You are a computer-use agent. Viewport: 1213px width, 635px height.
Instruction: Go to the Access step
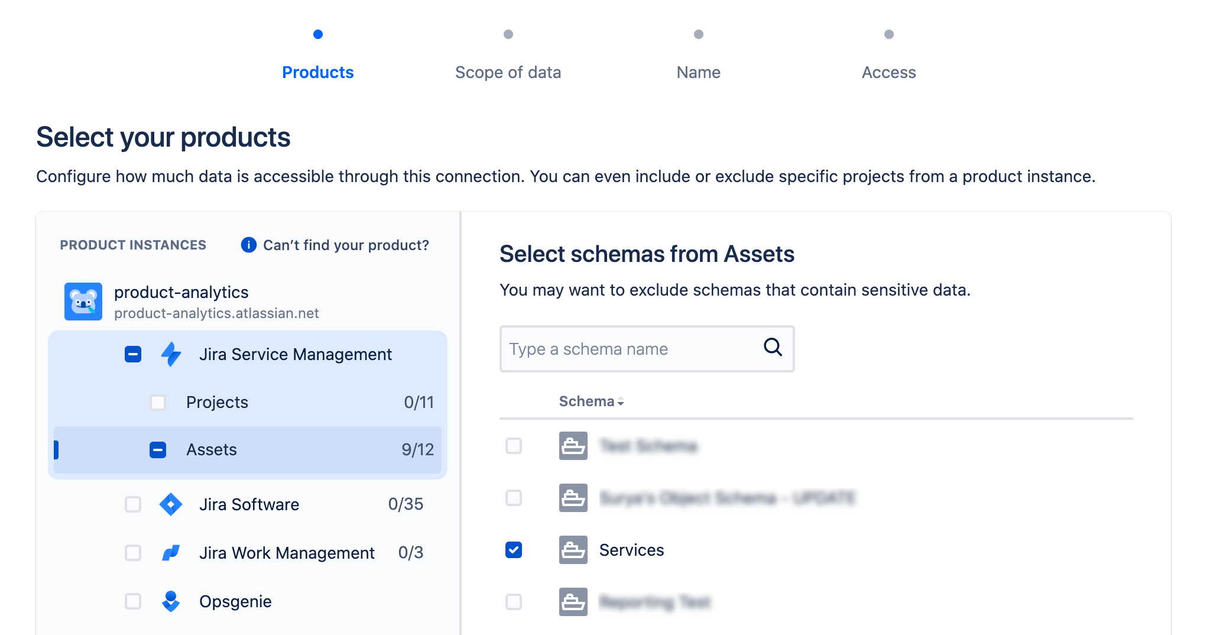(888, 72)
